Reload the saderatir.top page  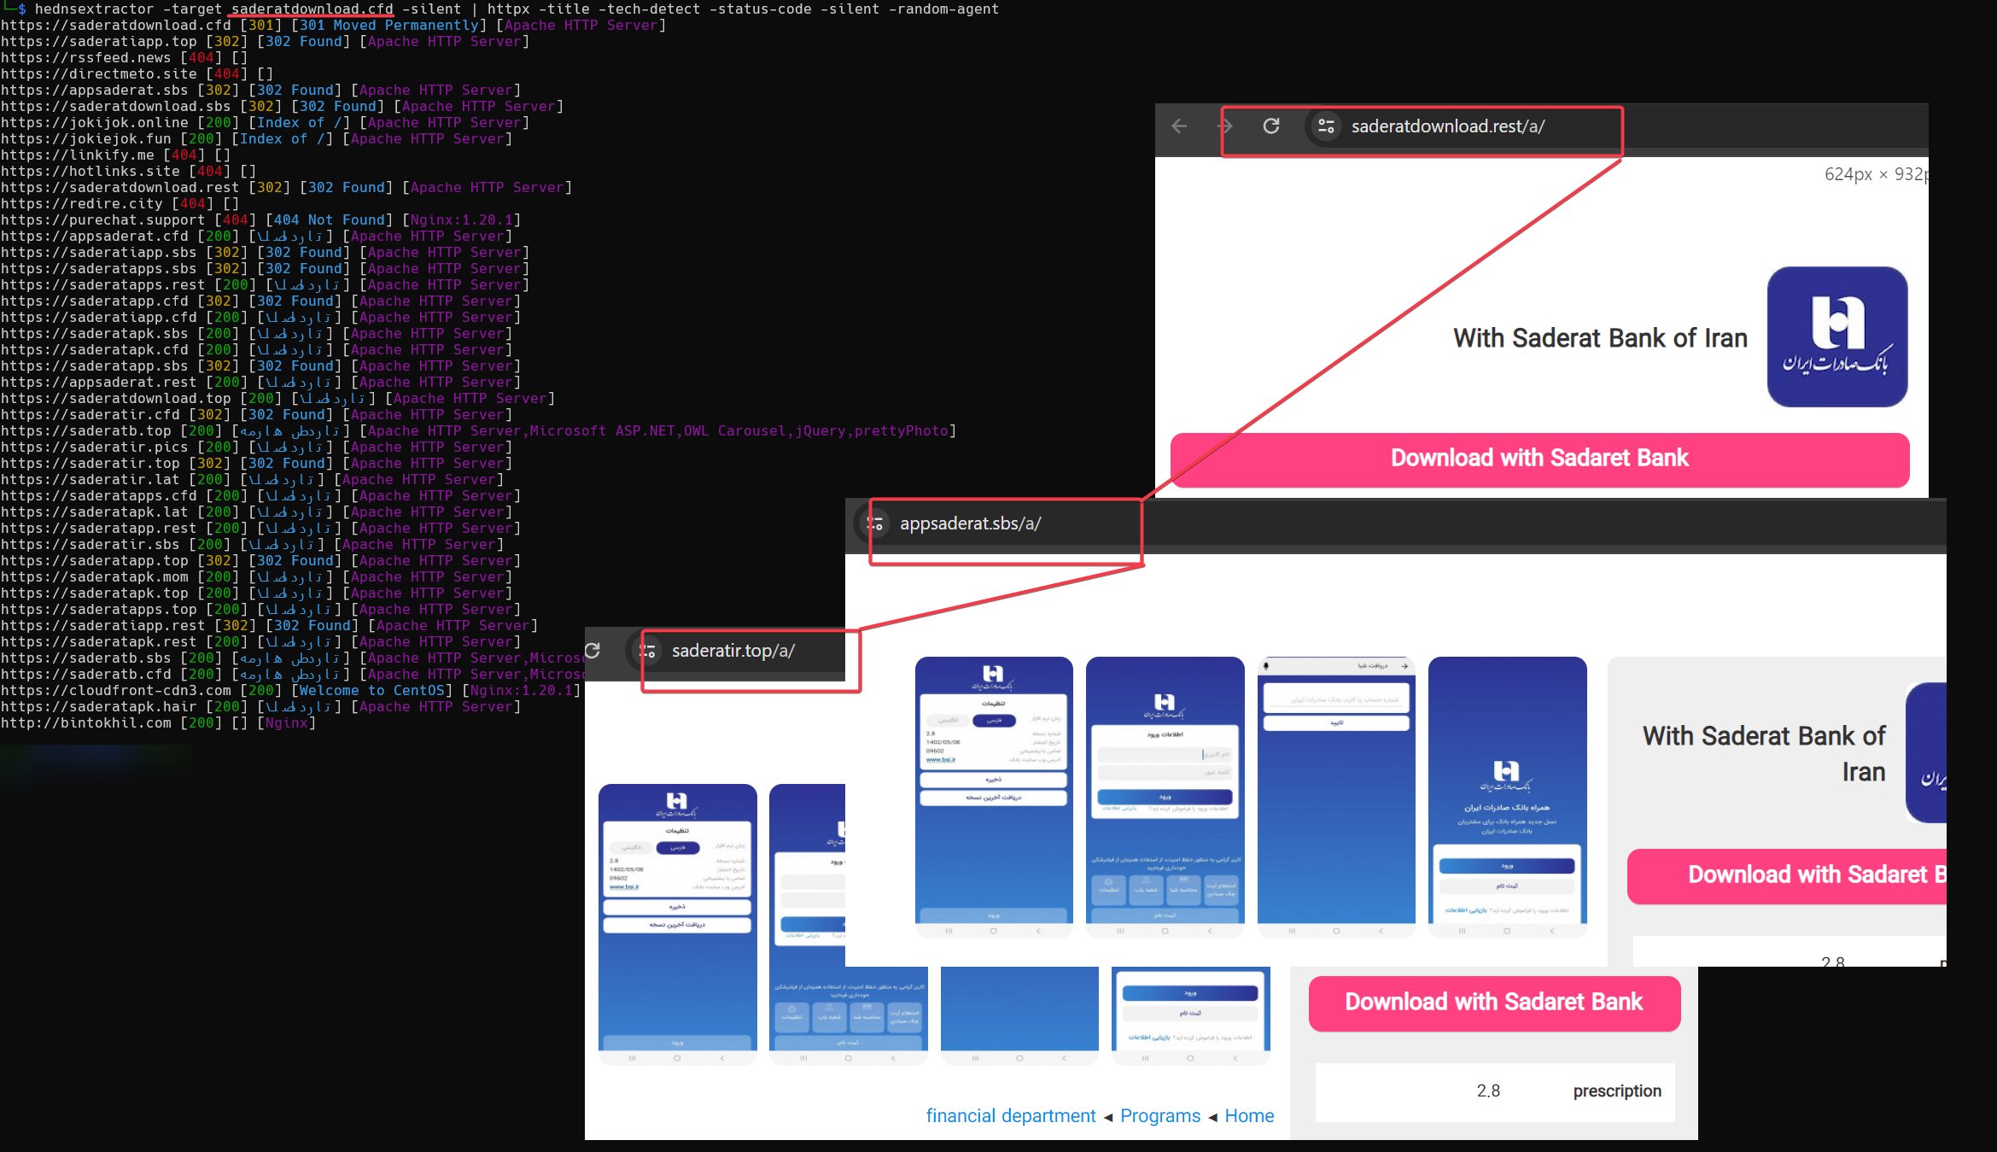click(x=593, y=651)
